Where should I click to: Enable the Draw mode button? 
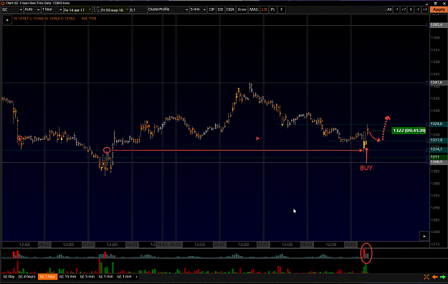[242, 9]
